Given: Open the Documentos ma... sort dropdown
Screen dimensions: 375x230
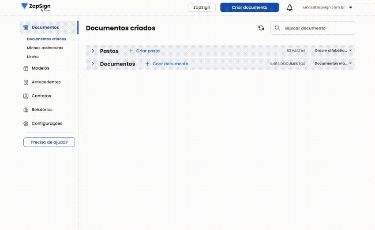Looking at the screenshot, I should (x=333, y=63).
